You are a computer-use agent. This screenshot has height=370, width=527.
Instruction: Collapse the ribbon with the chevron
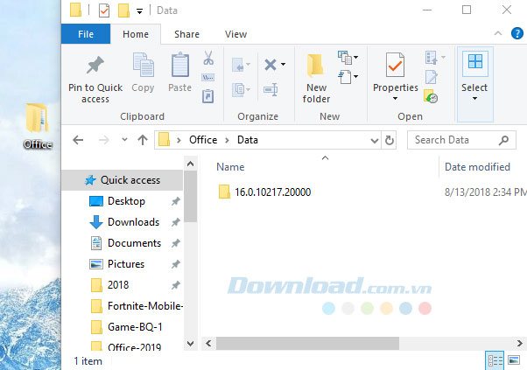pos(498,33)
